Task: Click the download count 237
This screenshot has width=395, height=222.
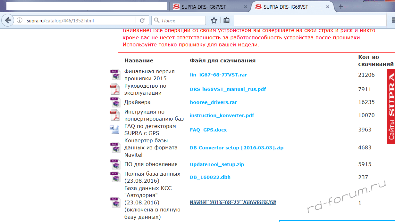Action: 363,177
